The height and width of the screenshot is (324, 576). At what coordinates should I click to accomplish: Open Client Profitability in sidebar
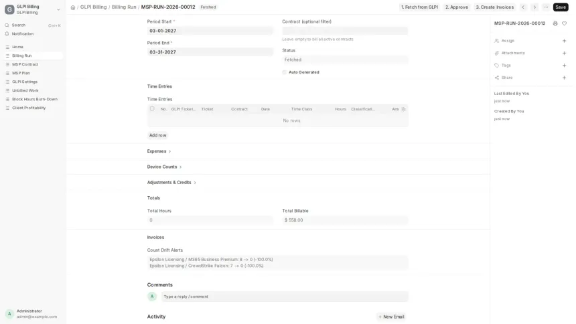[33, 108]
